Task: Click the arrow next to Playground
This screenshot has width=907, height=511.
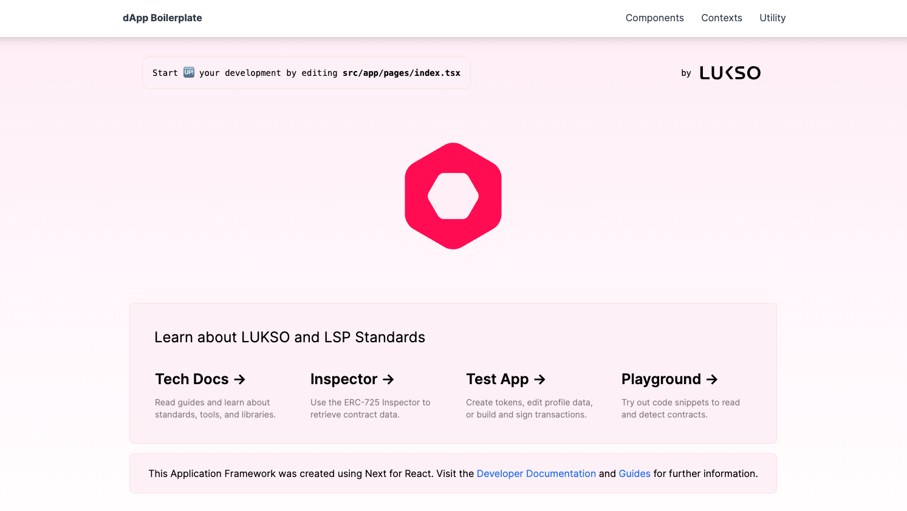Action: pos(712,379)
